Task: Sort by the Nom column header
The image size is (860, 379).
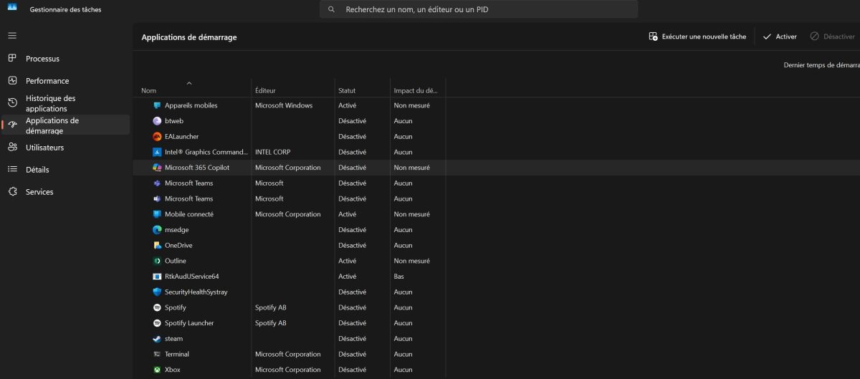Action: (148, 91)
